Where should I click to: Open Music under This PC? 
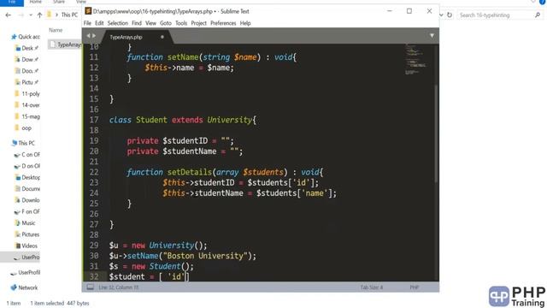point(25,222)
